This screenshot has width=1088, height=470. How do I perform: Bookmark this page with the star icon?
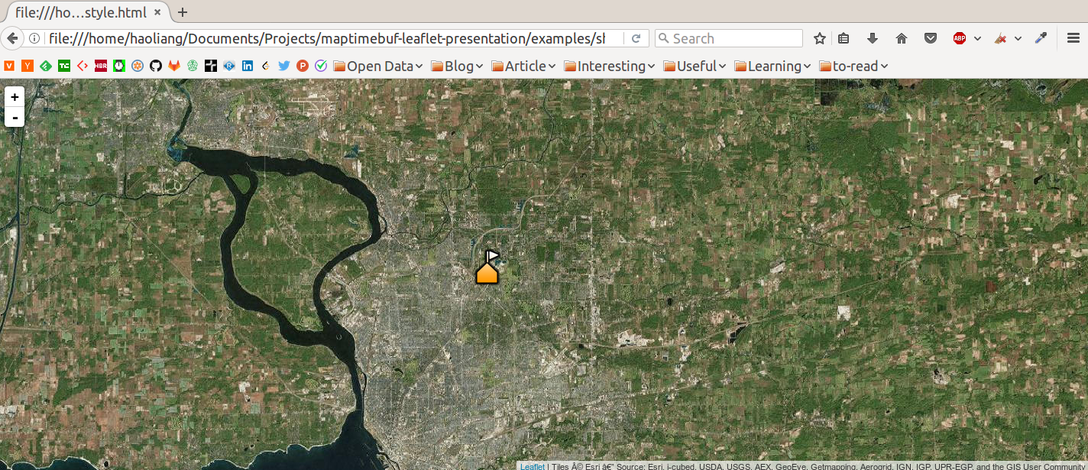820,38
